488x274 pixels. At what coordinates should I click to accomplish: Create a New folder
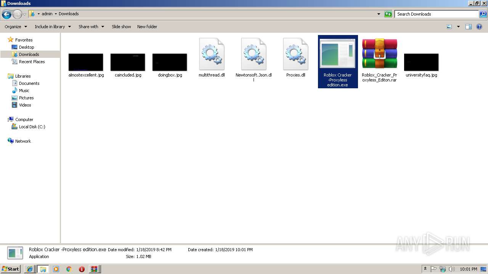pos(147,27)
